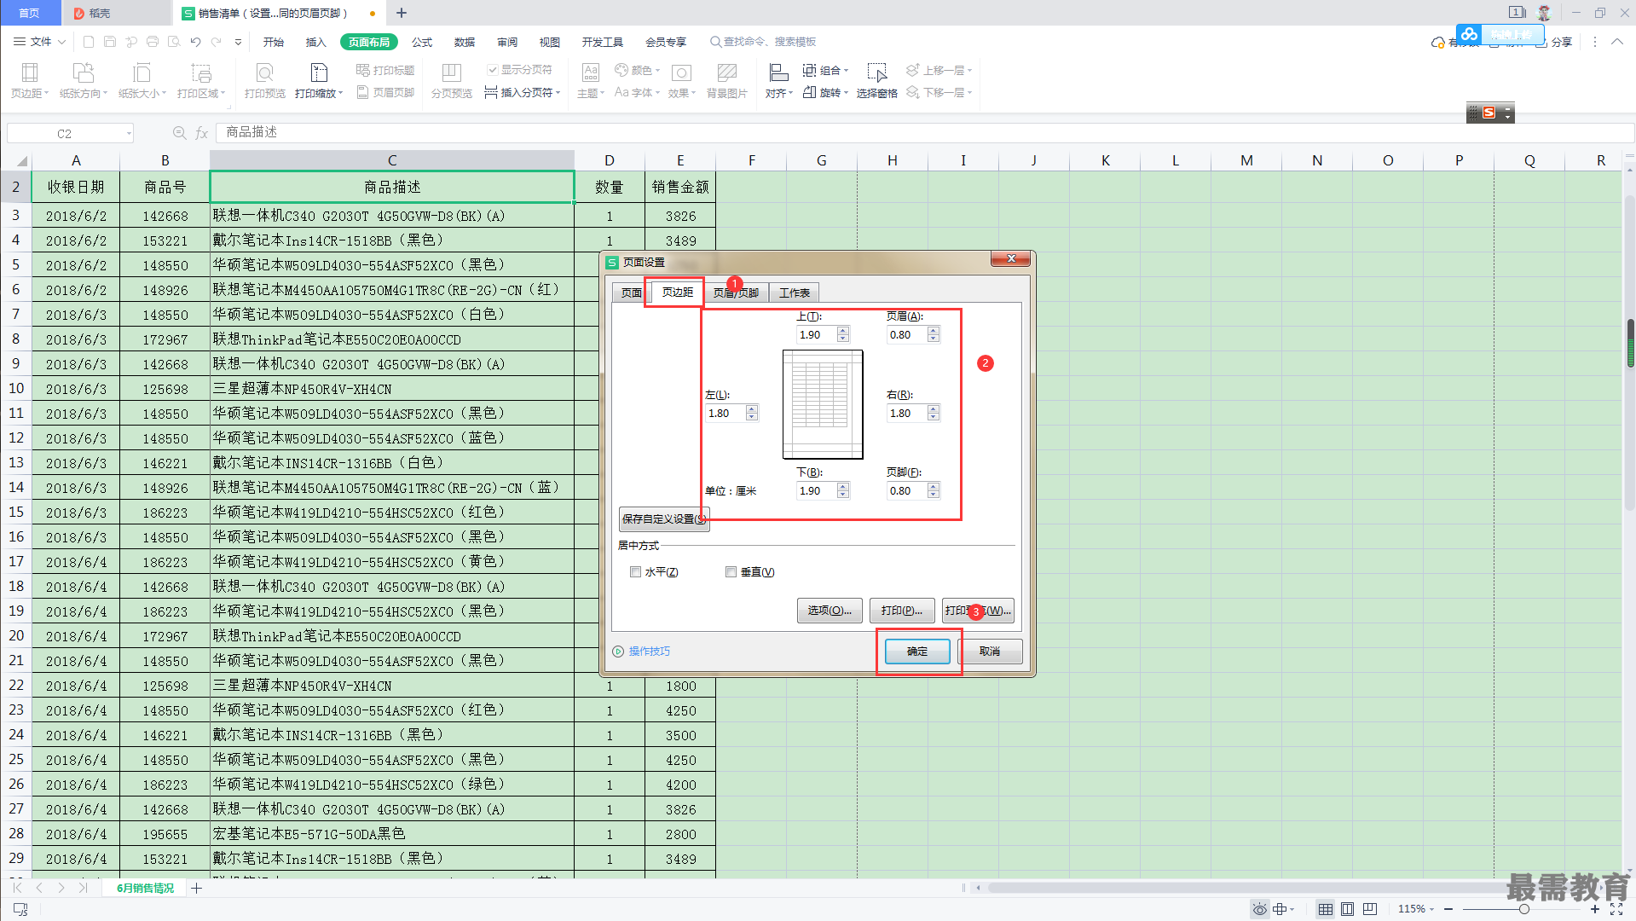Click the zoom out minus button

click(x=1448, y=909)
